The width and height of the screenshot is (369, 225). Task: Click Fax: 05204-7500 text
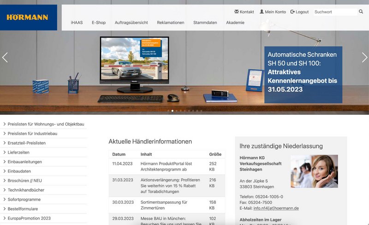pyautogui.click(x=256, y=202)
